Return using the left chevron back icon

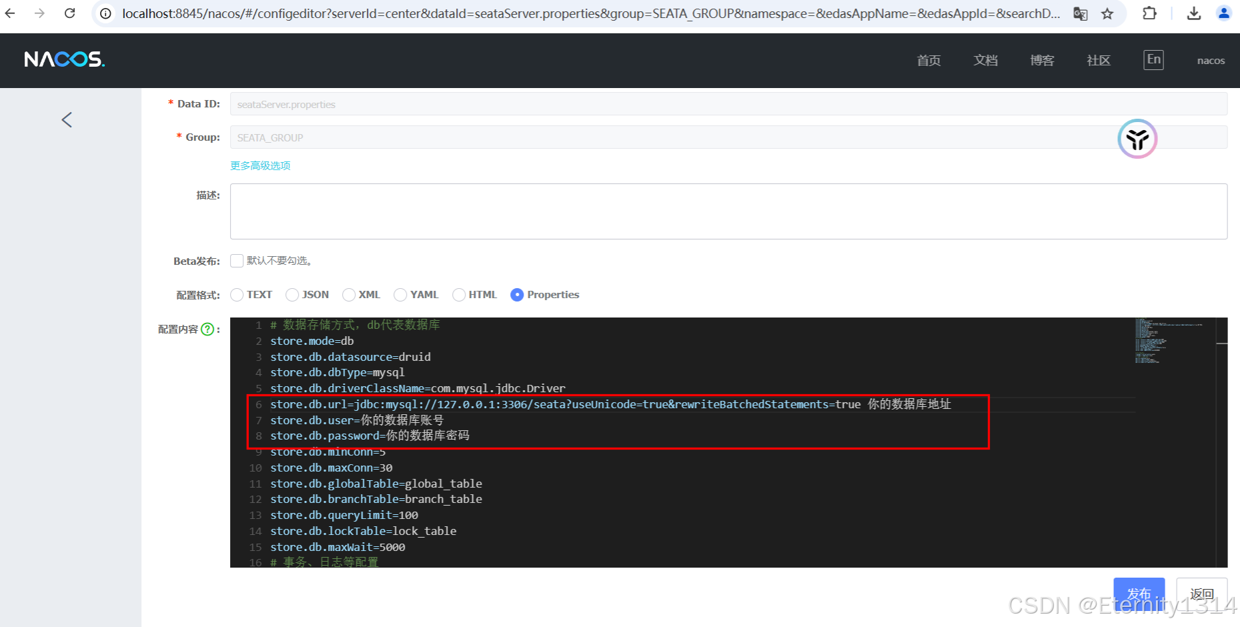click(x=67, y=120)
